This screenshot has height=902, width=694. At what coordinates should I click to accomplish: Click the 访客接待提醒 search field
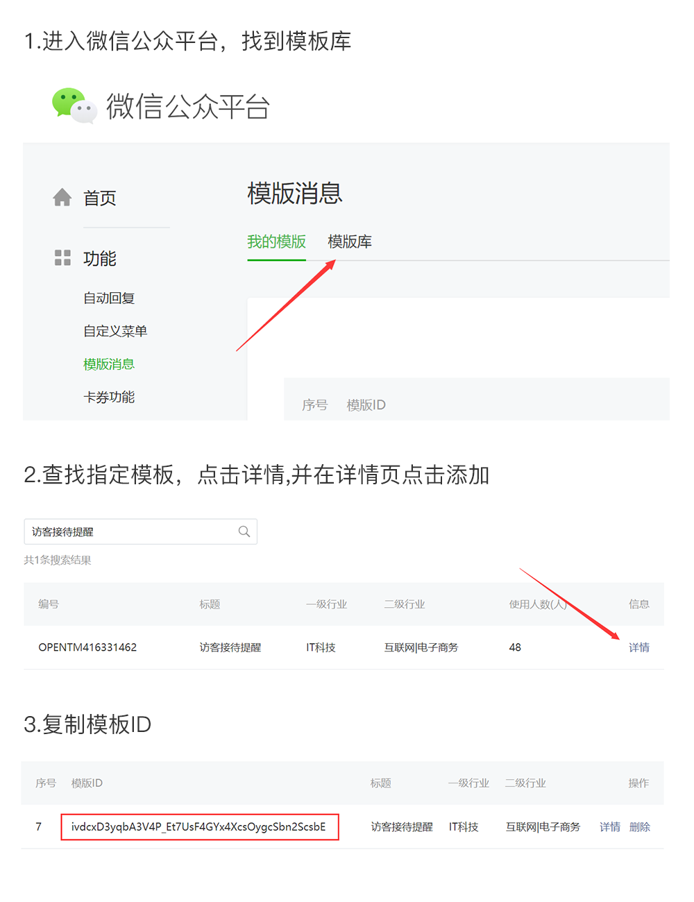coord(141,531)
